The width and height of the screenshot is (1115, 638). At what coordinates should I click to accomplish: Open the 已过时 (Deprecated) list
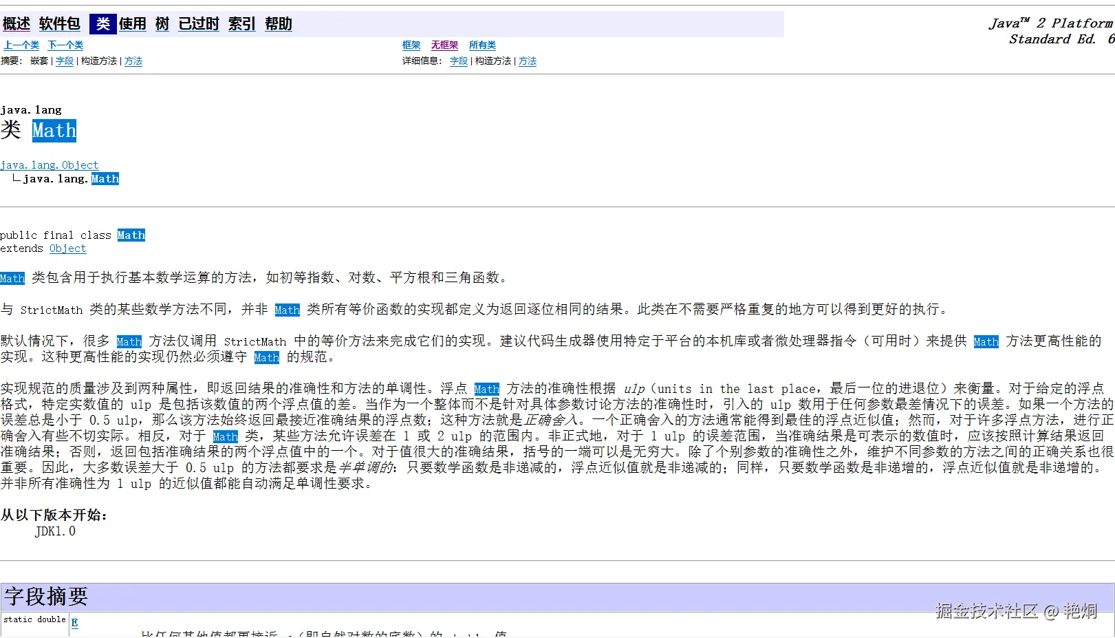coord(198,23)
